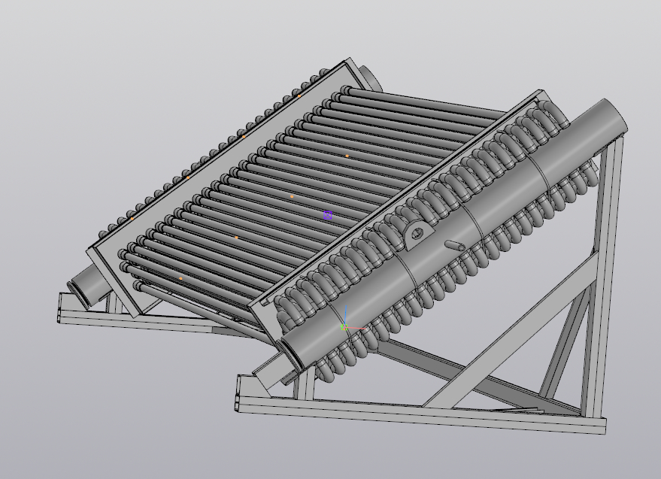The height and width of the screenshot is (479, 661).
Task: Select the round cap behind the upper tube sheet
Action: coord(370,79)
